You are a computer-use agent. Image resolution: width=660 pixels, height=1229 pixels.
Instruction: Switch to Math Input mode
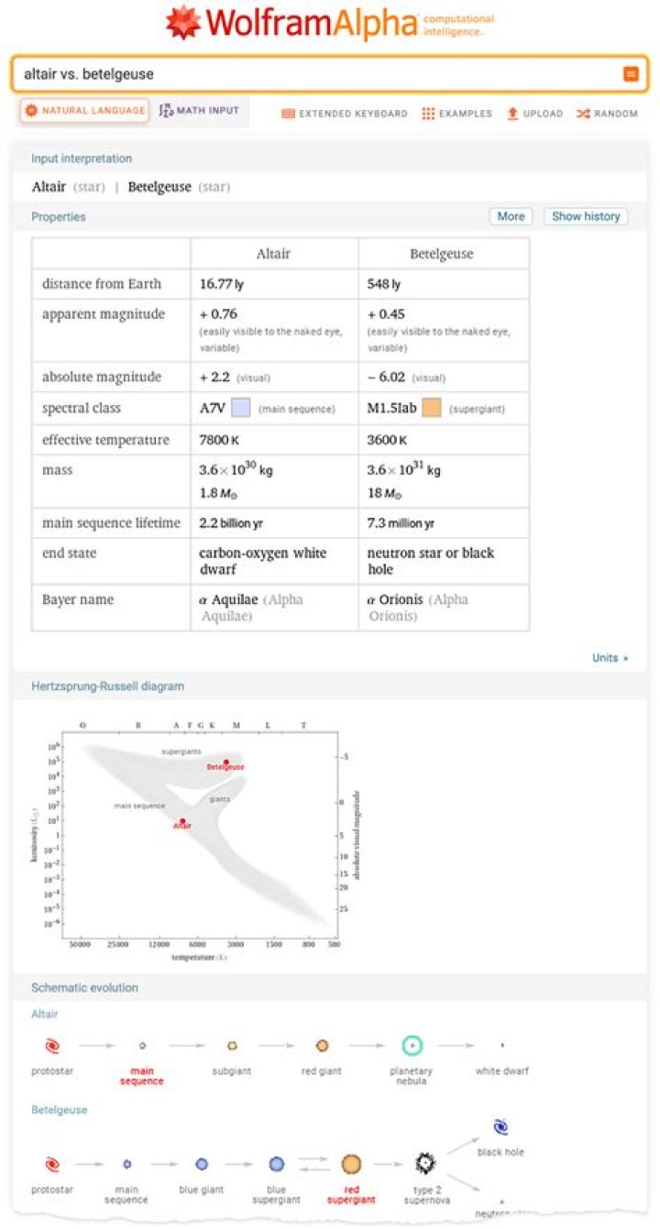tap(199, 111)
